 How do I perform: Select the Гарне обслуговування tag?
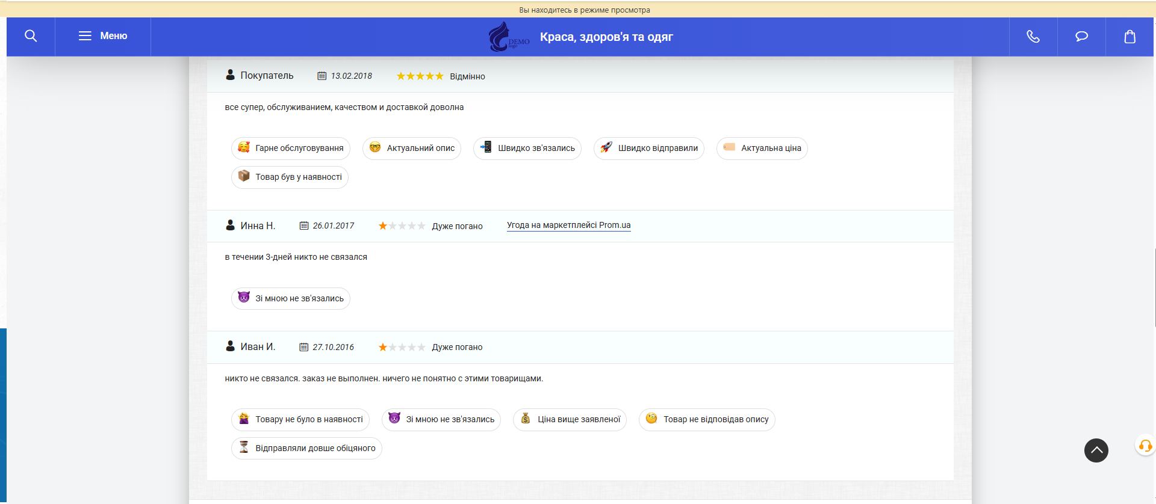point(291,148)
